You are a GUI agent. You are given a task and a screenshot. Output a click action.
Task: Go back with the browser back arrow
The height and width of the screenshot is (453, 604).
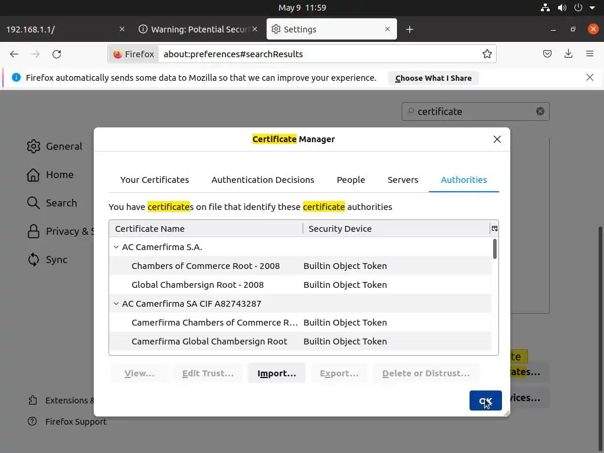click(14, 54)
